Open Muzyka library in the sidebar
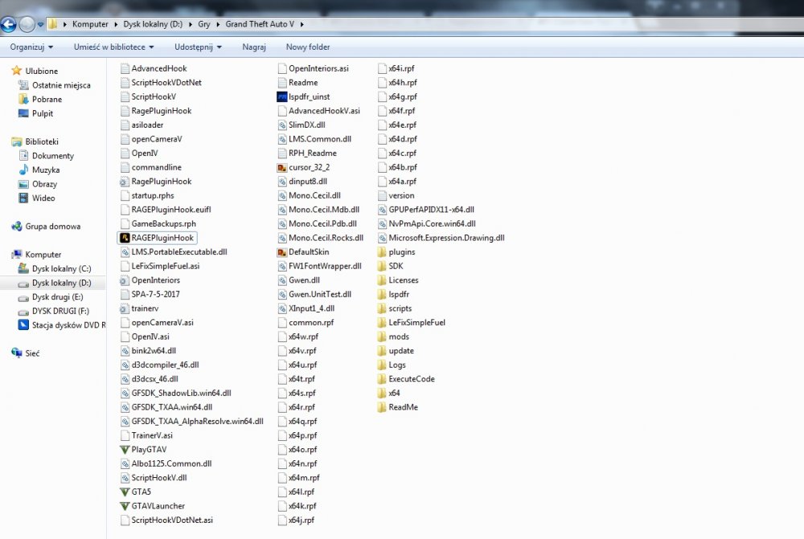This screenshot has height=539, width=804. click(46, 170)
